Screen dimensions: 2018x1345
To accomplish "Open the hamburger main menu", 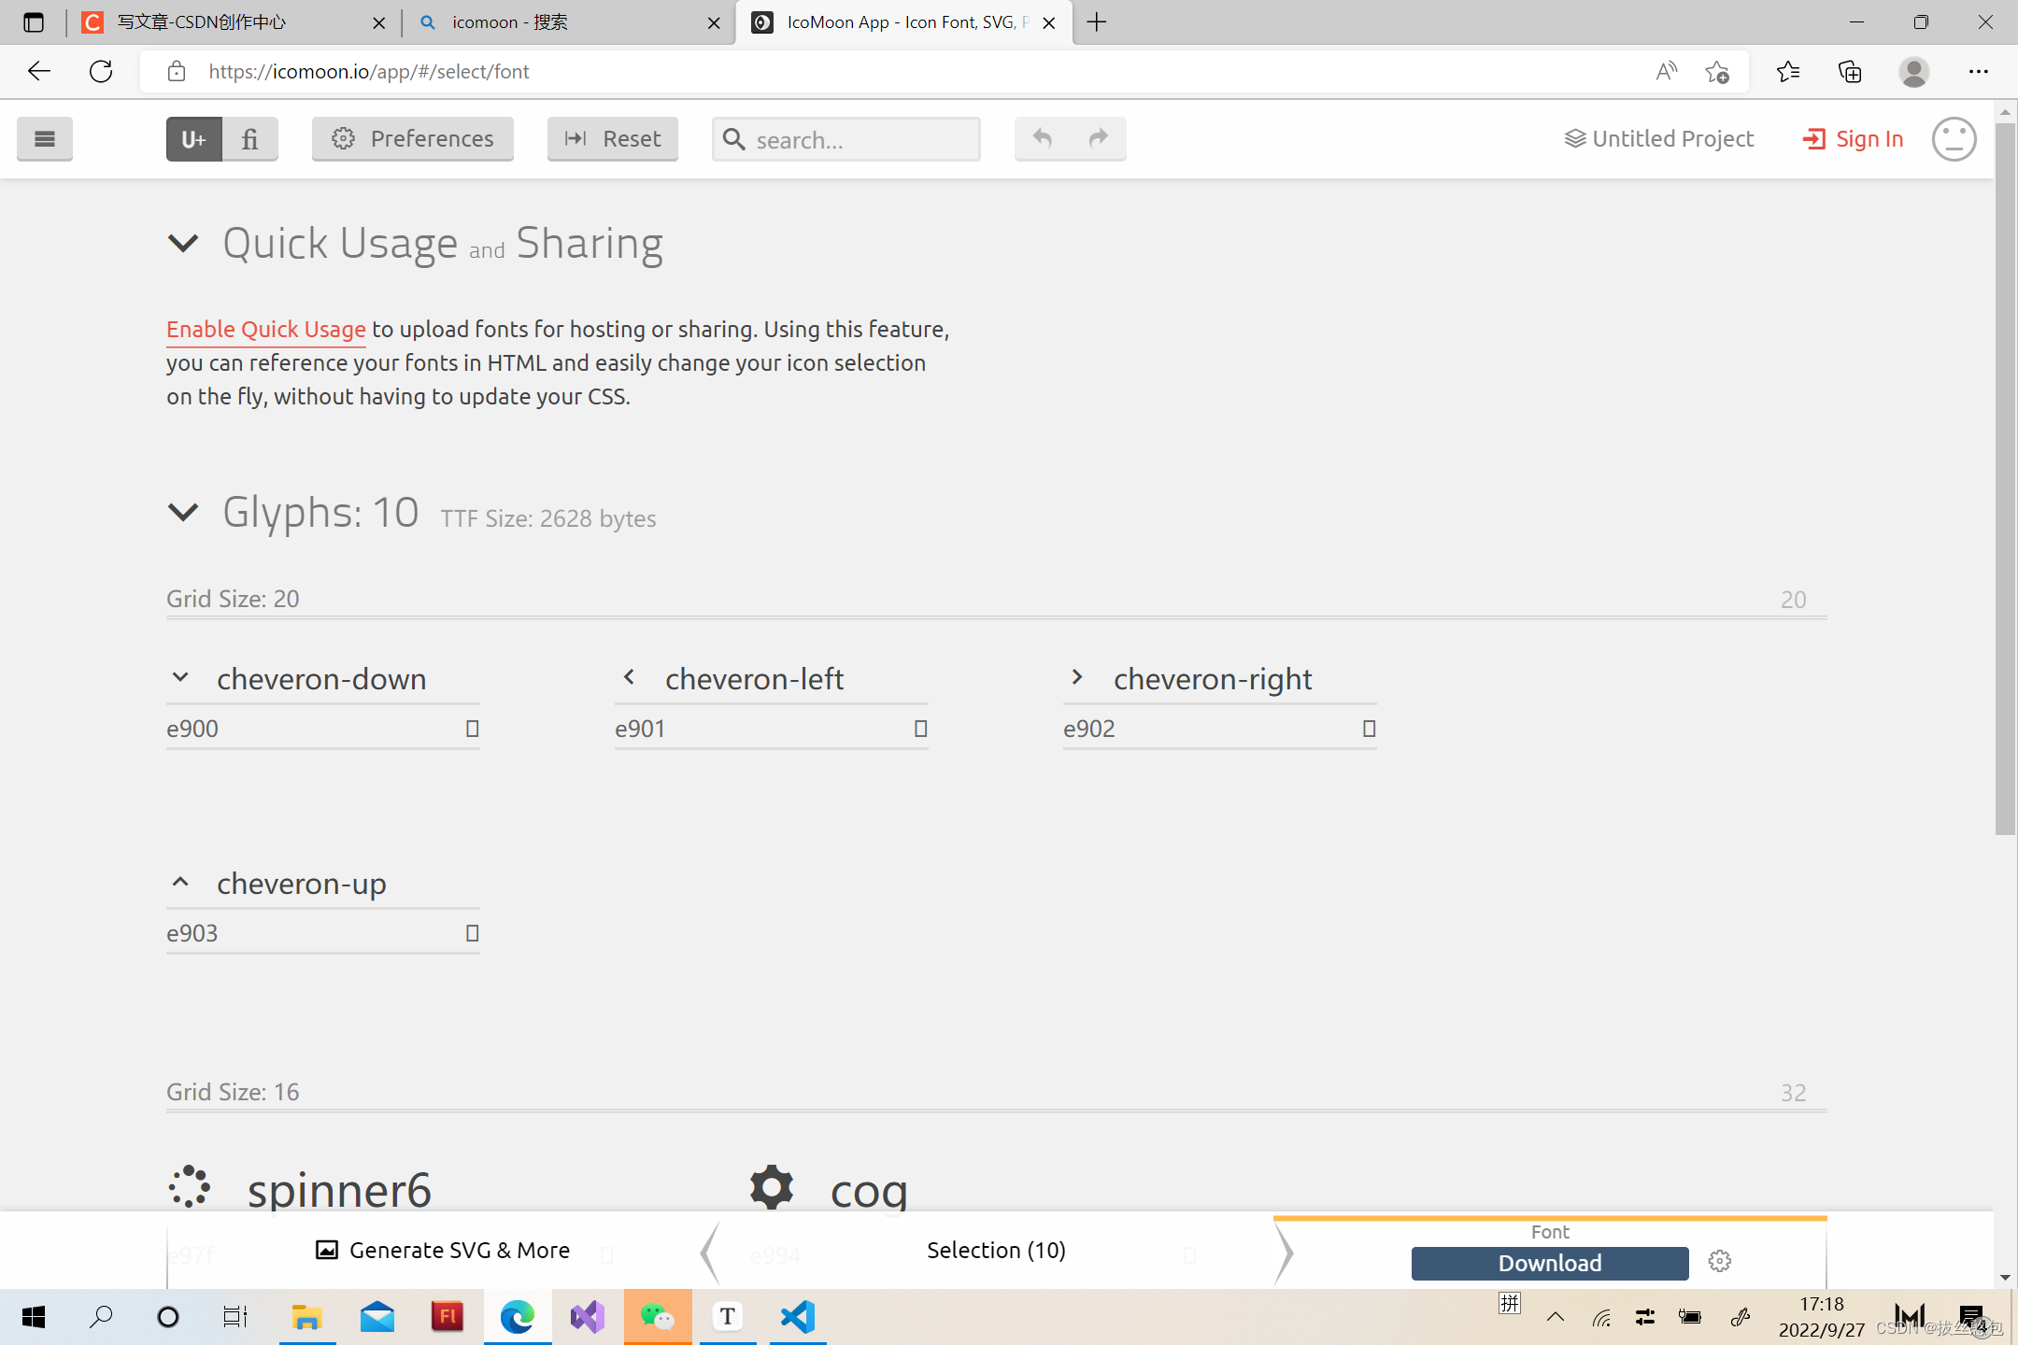I will click(x=44, y=139).
